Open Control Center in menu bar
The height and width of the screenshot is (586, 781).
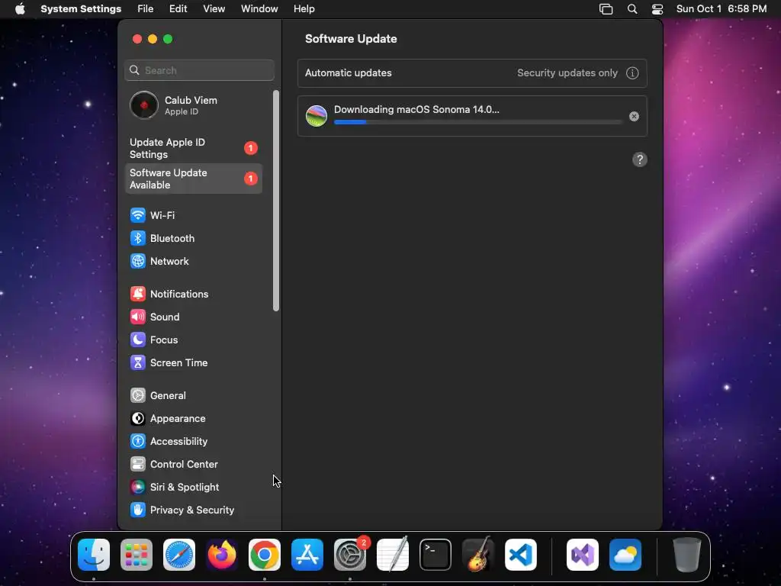click(657, 9)
